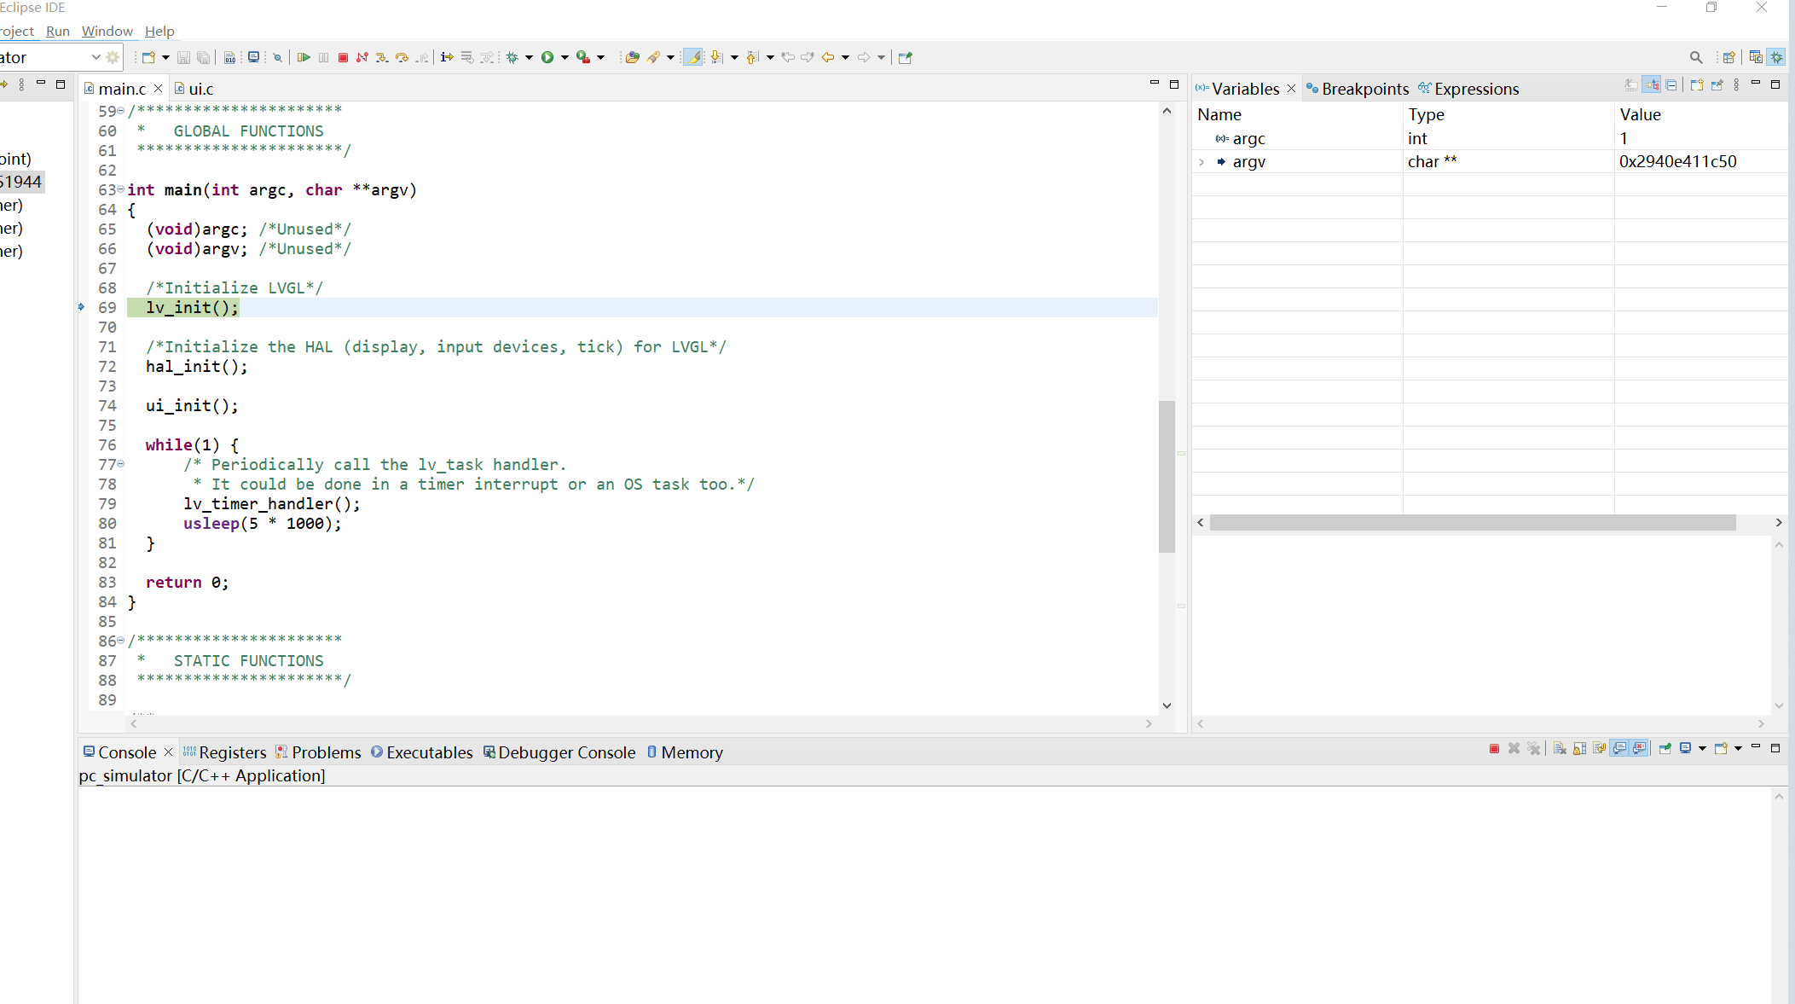Click the Search magnifier icon
Viewport: 1795px width, 1004px height.
coord(1695,57)
